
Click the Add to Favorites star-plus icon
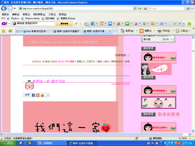pos(10,31)
